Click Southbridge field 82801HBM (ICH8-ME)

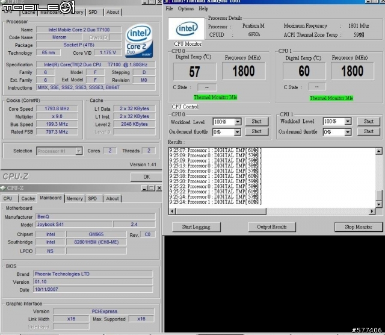pos(96,242)
